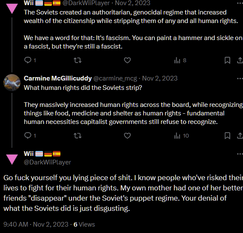
Task: View analytics showing 8 views
Action: (180, 60)
